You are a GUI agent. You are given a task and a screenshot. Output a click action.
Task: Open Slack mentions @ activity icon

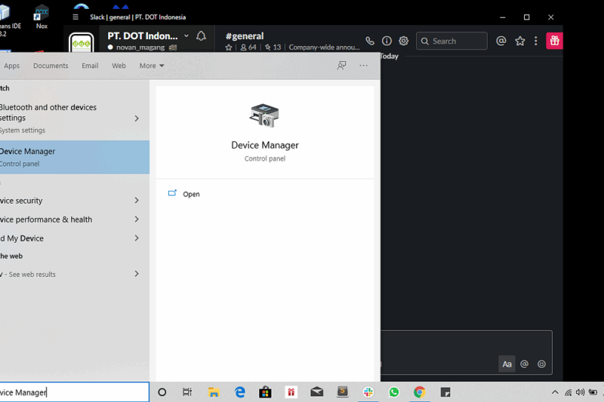501,41
